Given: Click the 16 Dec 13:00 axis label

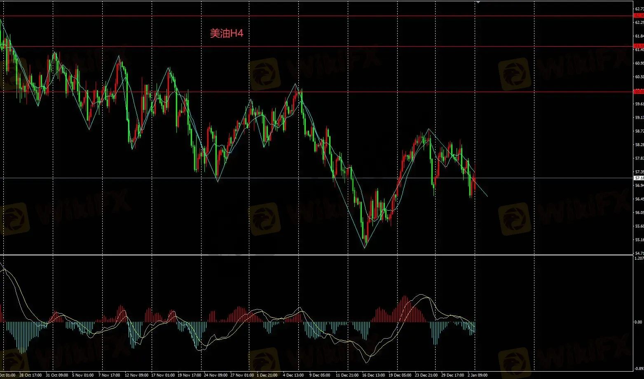Looking at the screenshot, I should (x=373, y=375).
